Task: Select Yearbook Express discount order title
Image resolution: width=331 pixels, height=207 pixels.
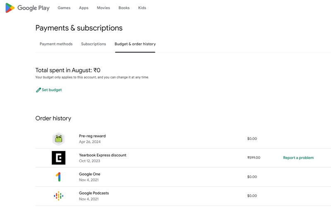Action: click(103, 155)
